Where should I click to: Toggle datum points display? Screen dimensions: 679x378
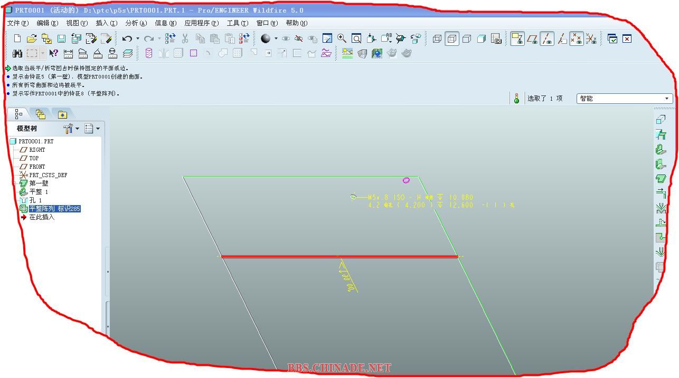[x=577, y=38]
